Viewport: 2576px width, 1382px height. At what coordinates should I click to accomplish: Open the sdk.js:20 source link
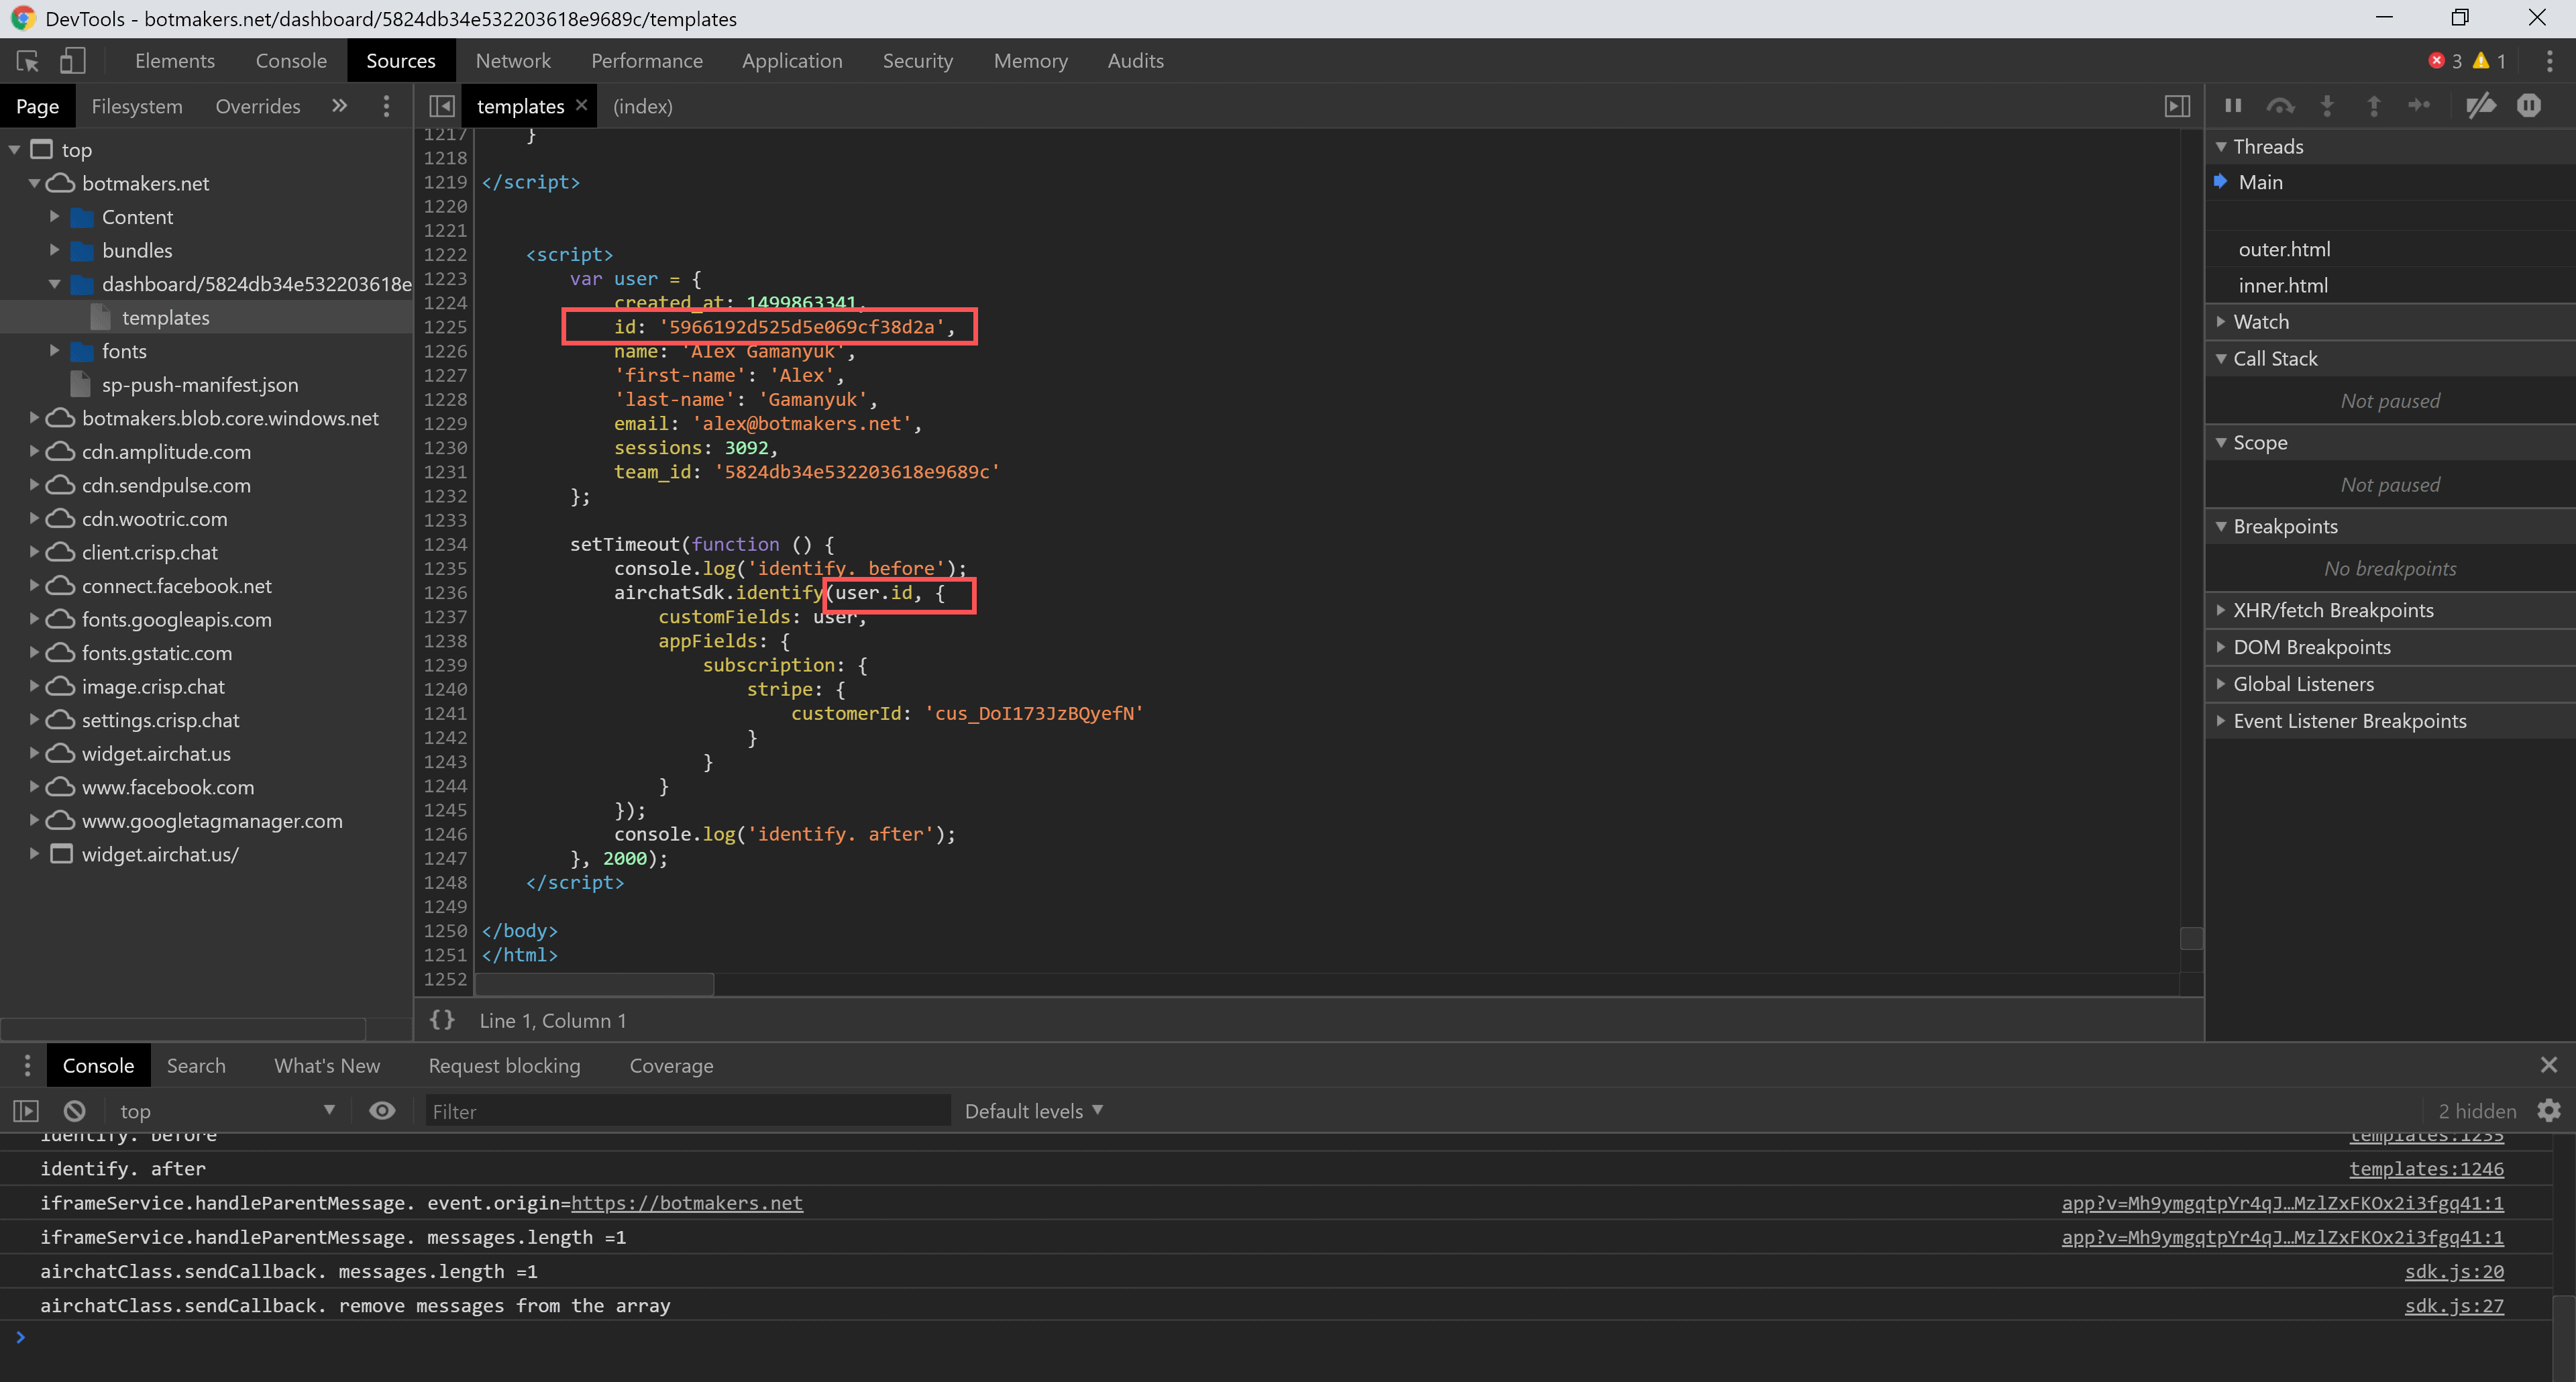click(x=2454, y=1271)
